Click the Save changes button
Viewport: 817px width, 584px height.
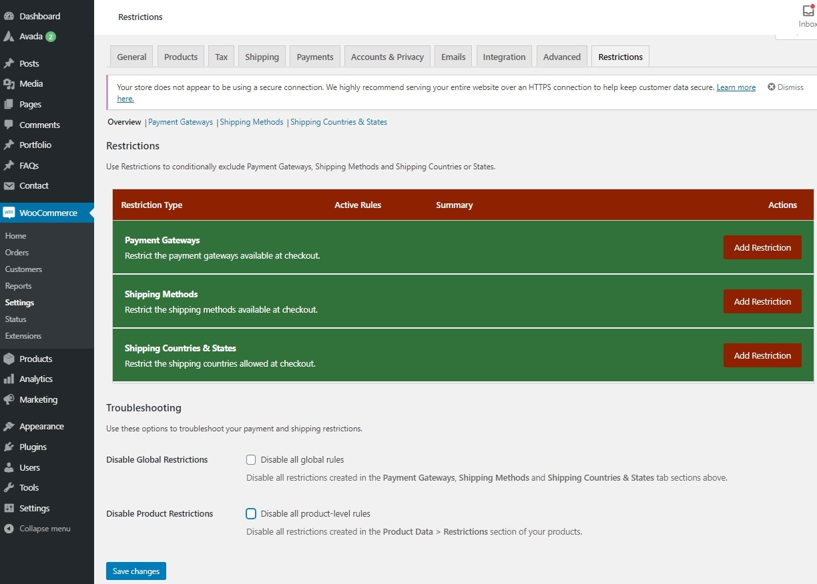[x=136, y=571]
